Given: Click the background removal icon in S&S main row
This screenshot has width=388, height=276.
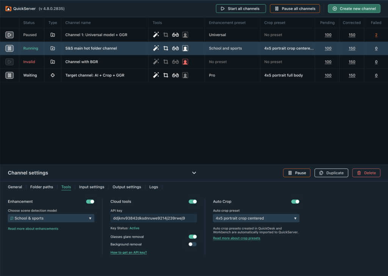Looking at the screenshot, I should (x=185, y=48).
